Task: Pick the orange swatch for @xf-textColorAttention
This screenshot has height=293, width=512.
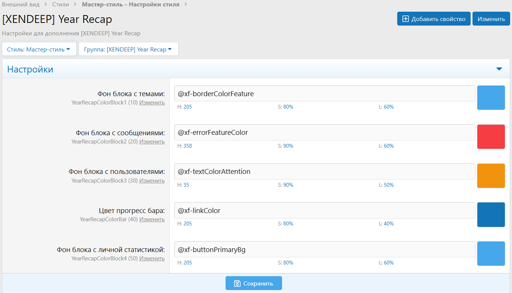Action: tap(491, 176)
